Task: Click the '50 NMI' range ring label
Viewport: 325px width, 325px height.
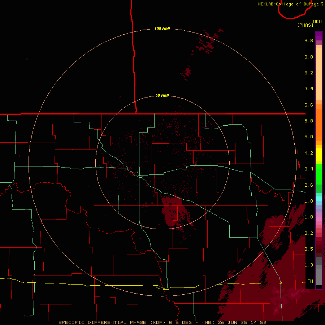Action: [162, 96]
